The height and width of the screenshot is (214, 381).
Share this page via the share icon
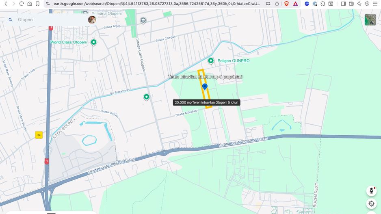(x=277, y=4)
